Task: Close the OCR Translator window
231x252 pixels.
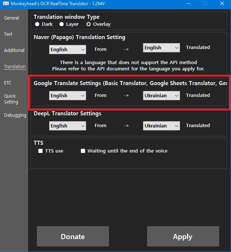Action: [x=222, y=4]
